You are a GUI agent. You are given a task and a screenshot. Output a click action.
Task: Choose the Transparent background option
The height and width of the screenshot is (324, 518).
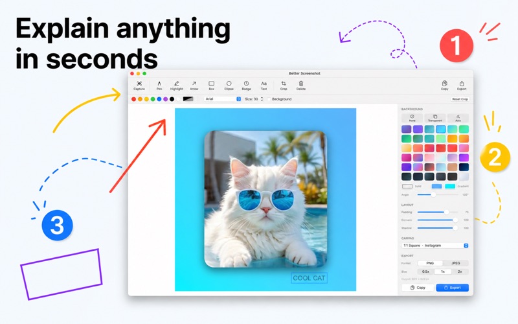pos(435,118)
